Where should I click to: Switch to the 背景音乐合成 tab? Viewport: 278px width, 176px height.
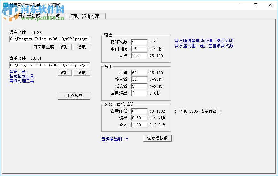point(27,16)
